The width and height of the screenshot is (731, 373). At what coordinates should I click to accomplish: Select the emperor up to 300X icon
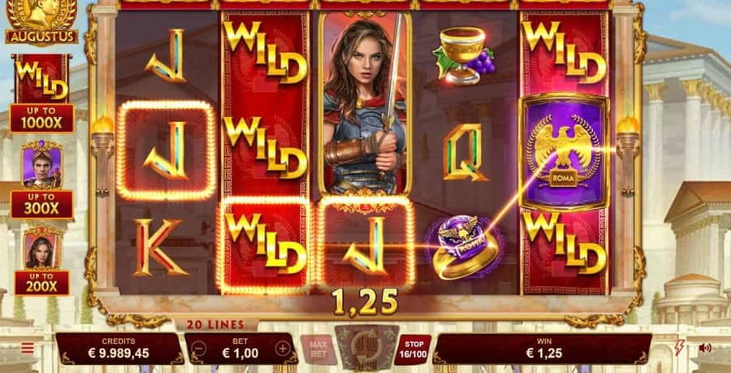tap(42, 180)
